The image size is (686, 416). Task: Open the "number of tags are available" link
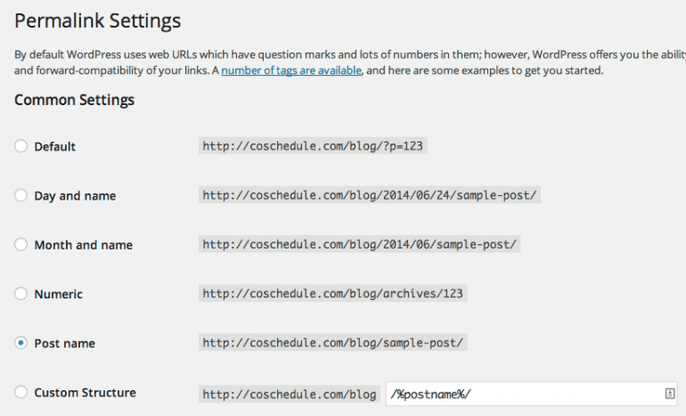(x=291, y=70)
